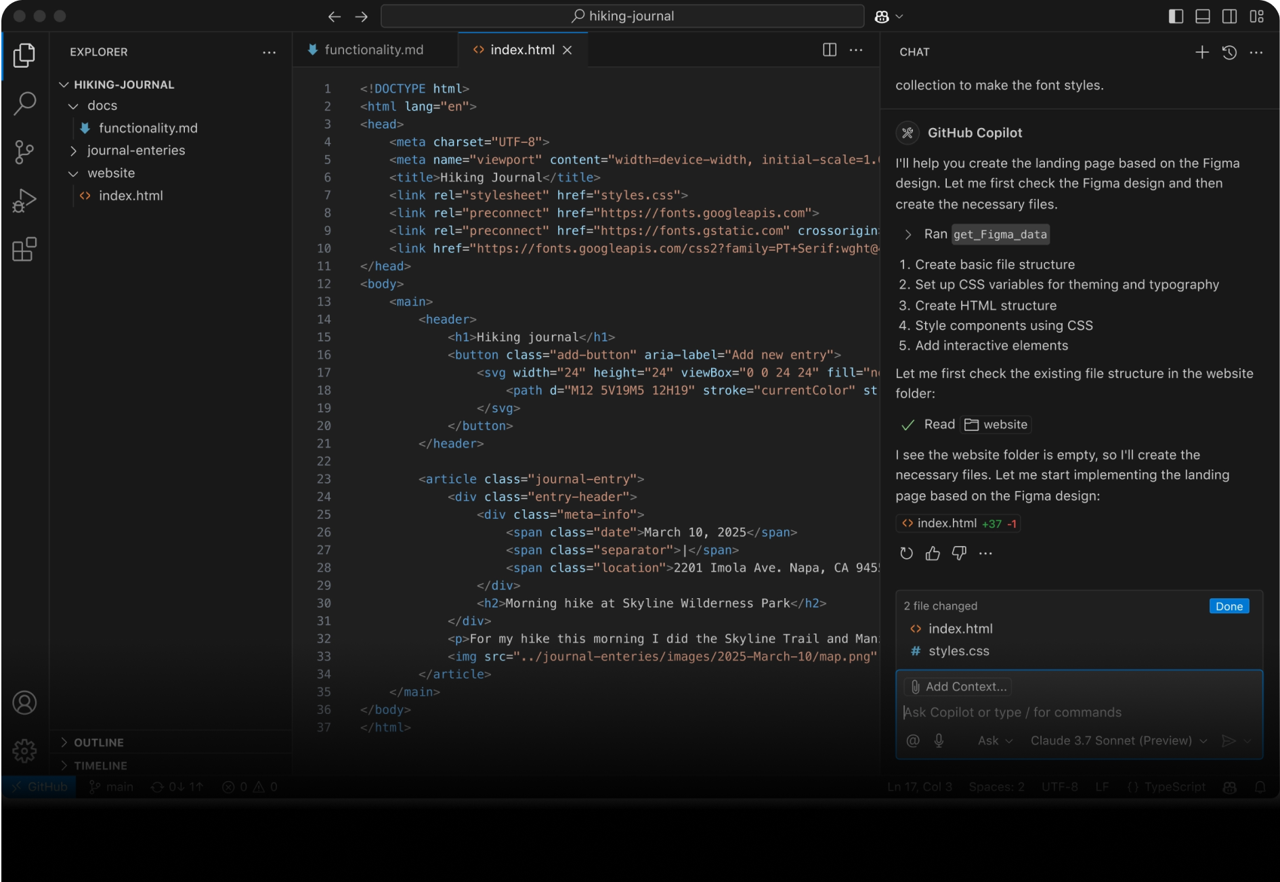The image size is (1280, 882).
Task: Toggle the primary side bar visibility
Action: (1176, 16)
